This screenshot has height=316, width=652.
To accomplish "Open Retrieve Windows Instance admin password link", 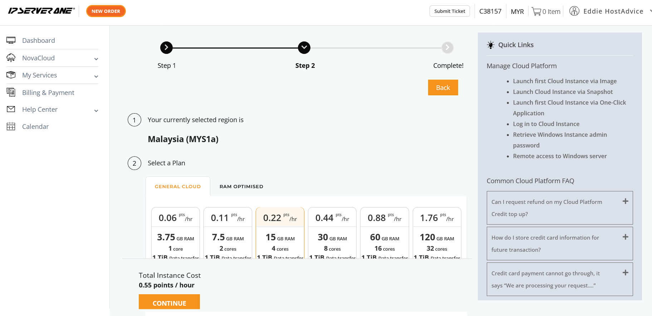I will 560,140.
